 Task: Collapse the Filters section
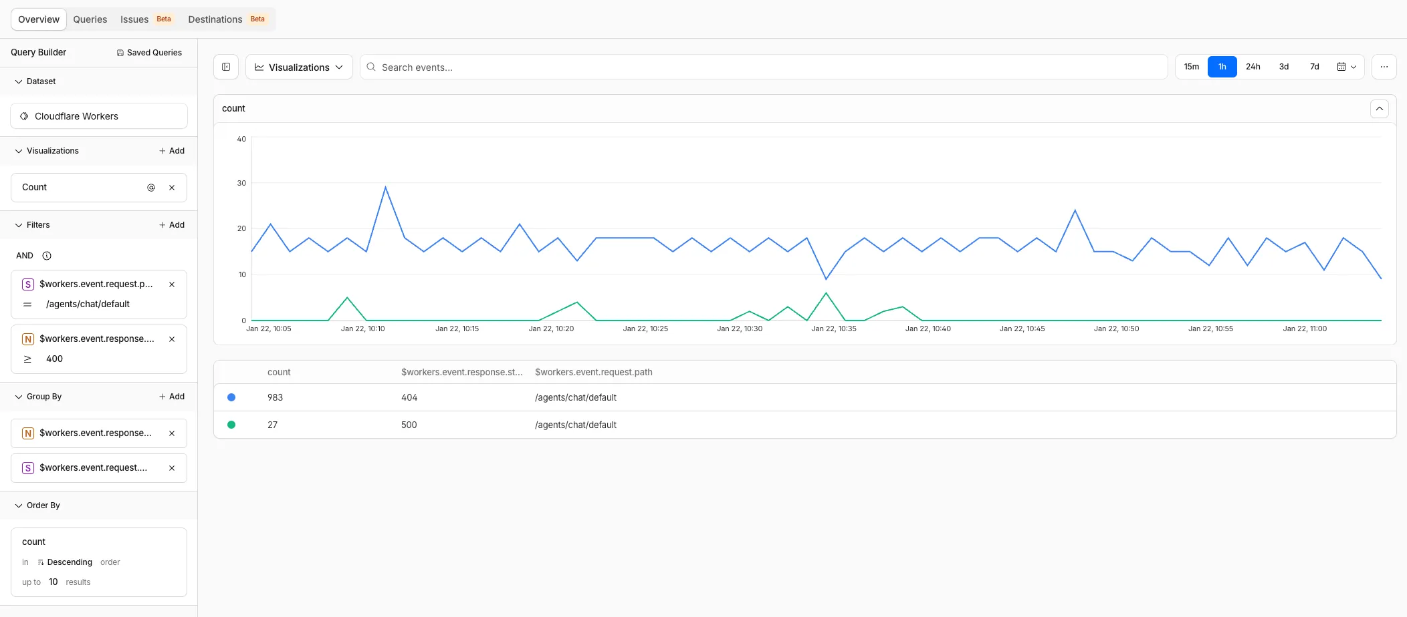tap(19, 225)
